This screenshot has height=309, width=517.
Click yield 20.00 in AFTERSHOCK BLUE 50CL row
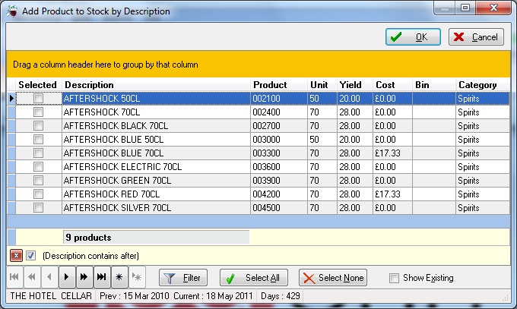pos(355,140)
